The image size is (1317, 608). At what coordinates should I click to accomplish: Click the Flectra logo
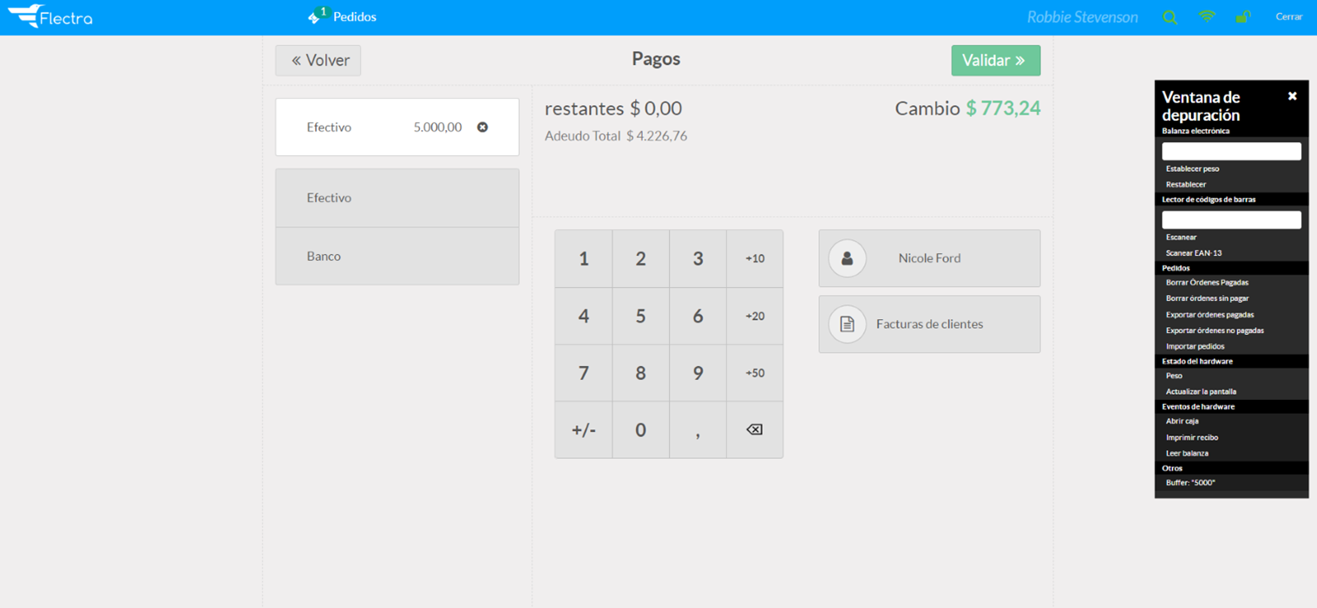pos(50,16)
